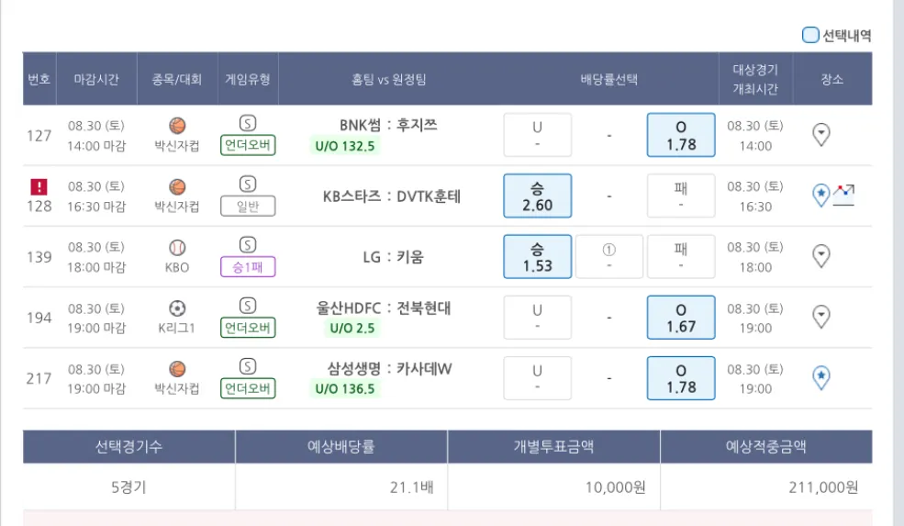Click O 1.67 for 울산HDFC match
This screenshot has width=904, height=526.
[x=681, y=317]
